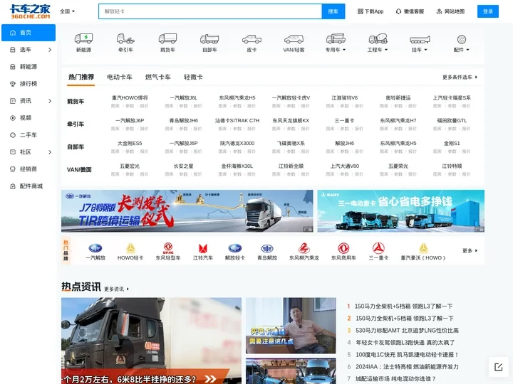The width and height of the screenshot is (513, 384).
Task: Open 一汽解放J6L model link
Action: click(183, 97)
